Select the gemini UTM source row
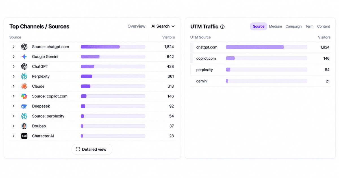 (260, 81)
